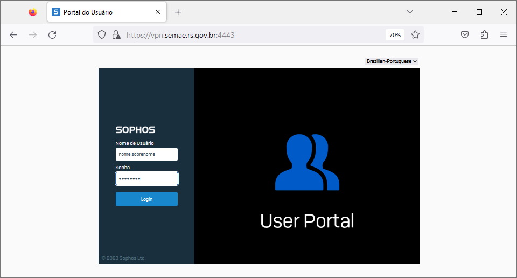The width and height of the screenshot is (517, 278).
Task: Close the Firefox window
Action: 504,12
